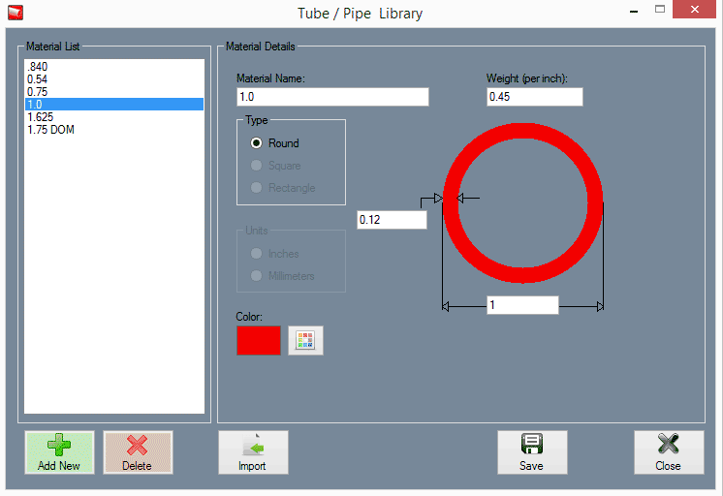
Task: Choose Millimeters units option
Action: pos(257,276)
